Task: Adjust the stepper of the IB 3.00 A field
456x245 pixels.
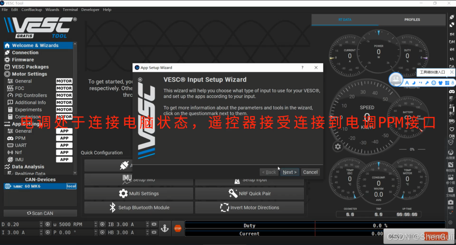Action: pyautogui.click(x=147, y=224)
